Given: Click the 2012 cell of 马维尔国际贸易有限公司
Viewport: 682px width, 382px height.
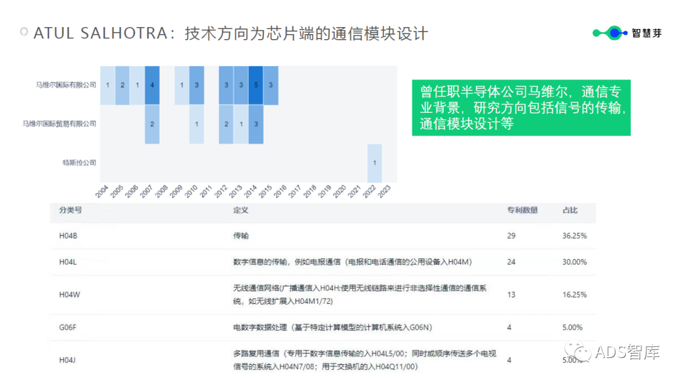Looking at the screenshot, I should (226, 124).
